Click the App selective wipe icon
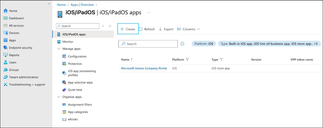This screenshot has width=323, height=128. 64,82
